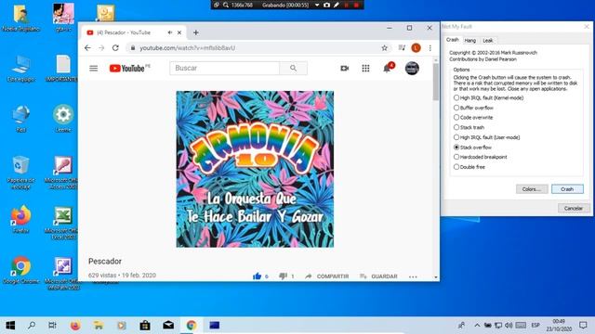Click GUARDAR save button
Viewport: 595px width, 334px height.
[378, 276]
